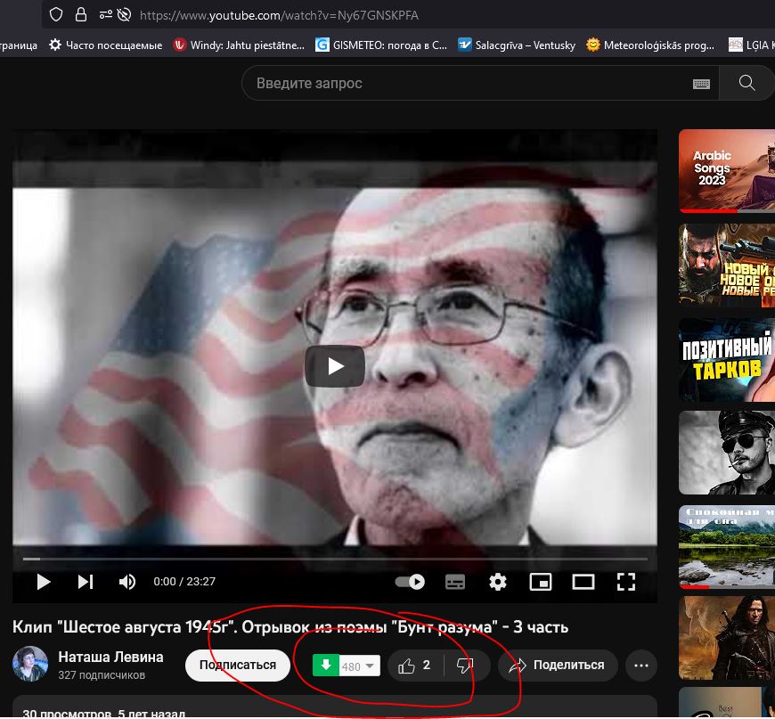Open the 480 quality dropdown
This screenshot has width=775, height=719.
(359, 666)
